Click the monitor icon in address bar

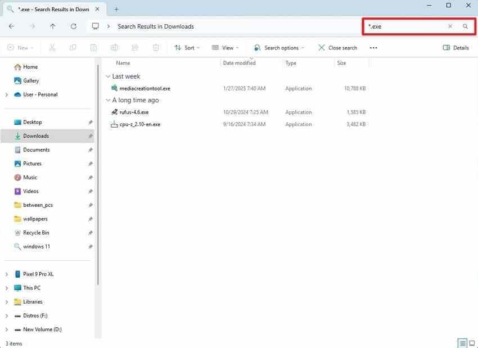(96, 26)
